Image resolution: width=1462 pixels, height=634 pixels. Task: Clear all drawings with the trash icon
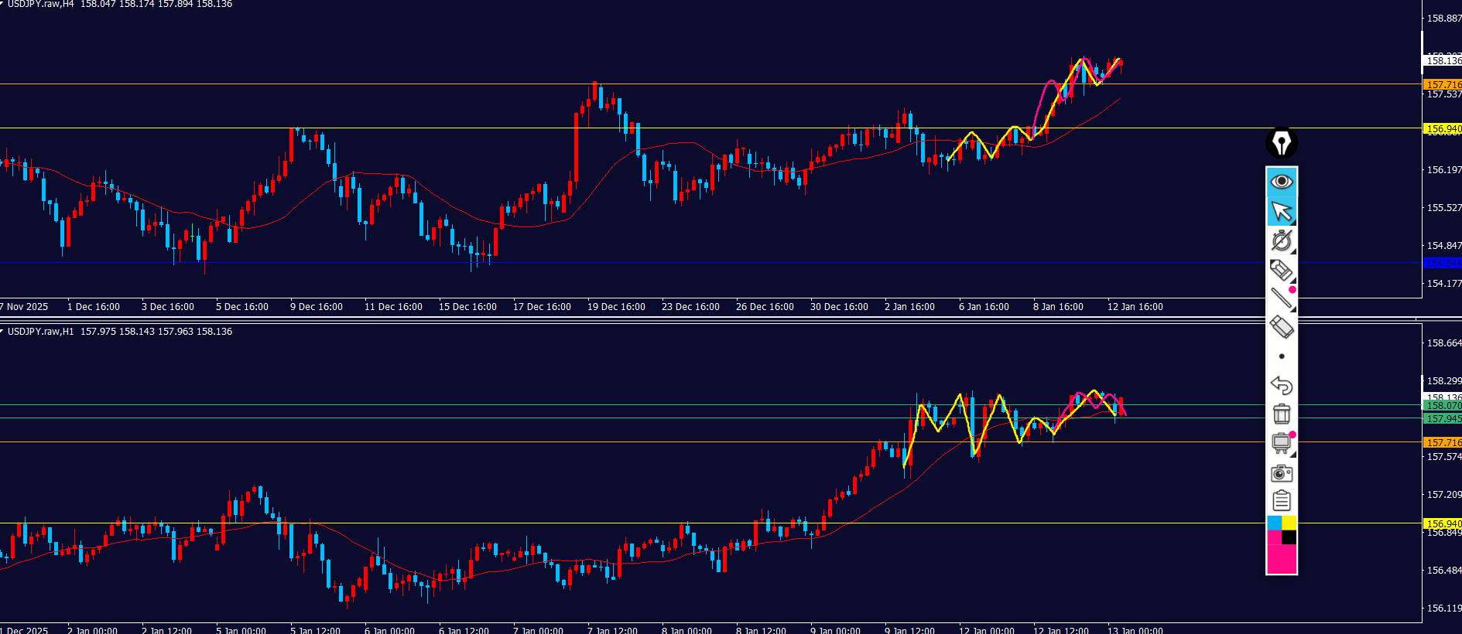(x=1282, y=414)
